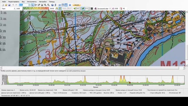Image resolution: width=188 pixels, height=106 pixels.
Task: Click the 10:45:00 time axis label
Action: pyautogui.click(x=130, y=85)
